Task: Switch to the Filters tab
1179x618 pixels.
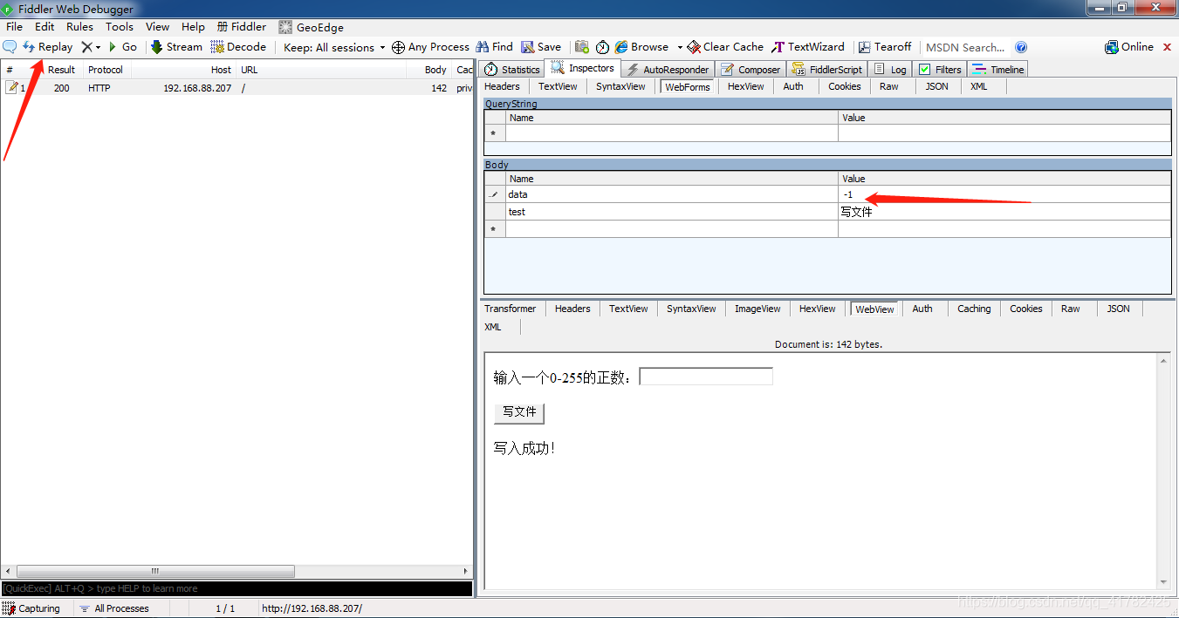Action: [940, 69]
